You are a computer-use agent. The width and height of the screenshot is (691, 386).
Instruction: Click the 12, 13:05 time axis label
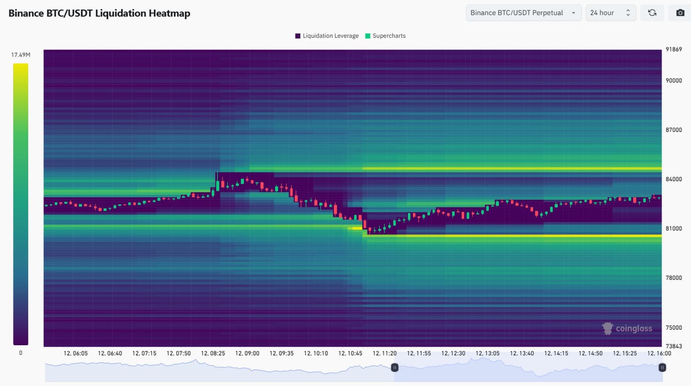pos(487,353)
